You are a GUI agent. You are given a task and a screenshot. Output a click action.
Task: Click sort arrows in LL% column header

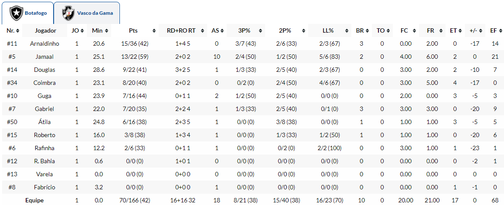347,30
